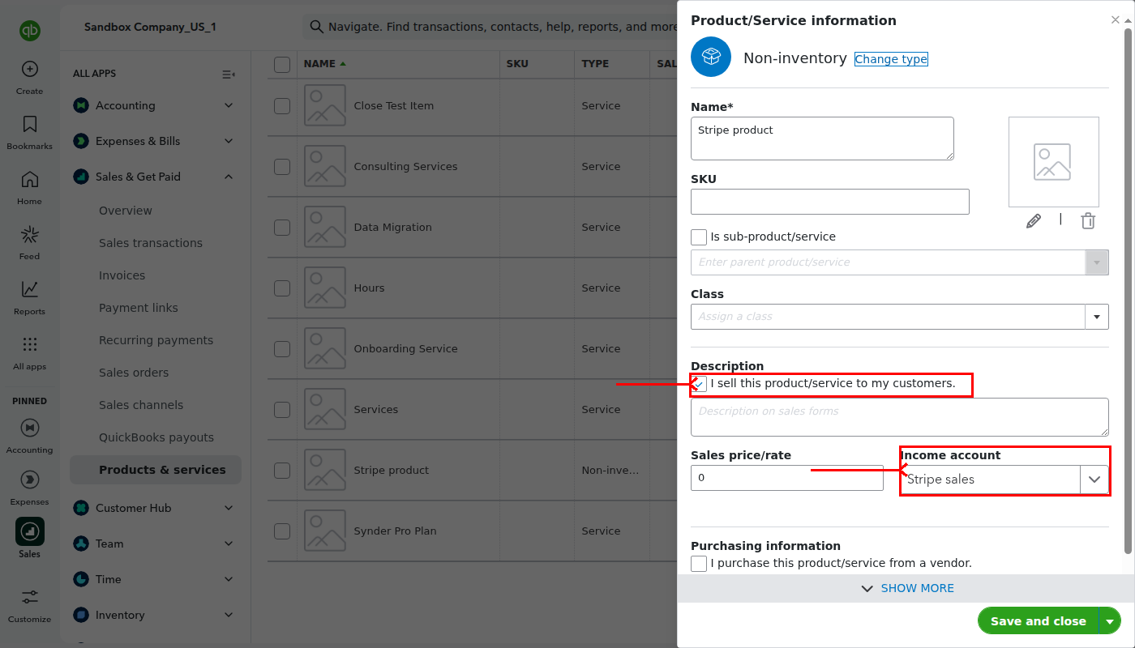The height and width of the screenshot is (648, 1135).
Task: Click Consulting Services image placeholder
Action: pos(325,166)
